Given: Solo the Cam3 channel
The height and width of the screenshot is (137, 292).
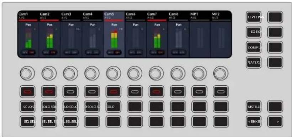Looking at the screenshot, I should [x=70, y=107].
